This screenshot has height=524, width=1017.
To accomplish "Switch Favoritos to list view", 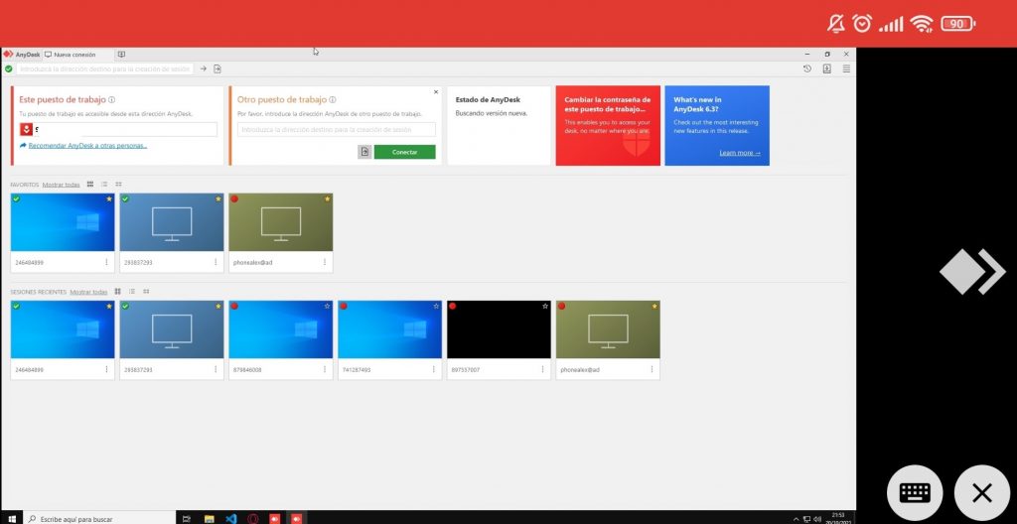I will [104, 185].
